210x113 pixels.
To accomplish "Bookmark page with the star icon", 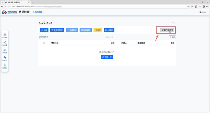I will pos(188,6).
